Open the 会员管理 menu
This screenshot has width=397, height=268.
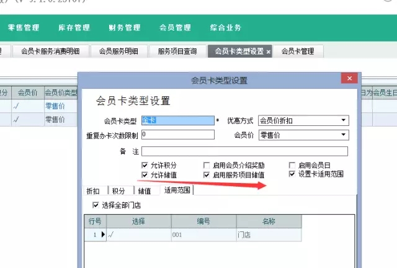click(x=175, y=28)
